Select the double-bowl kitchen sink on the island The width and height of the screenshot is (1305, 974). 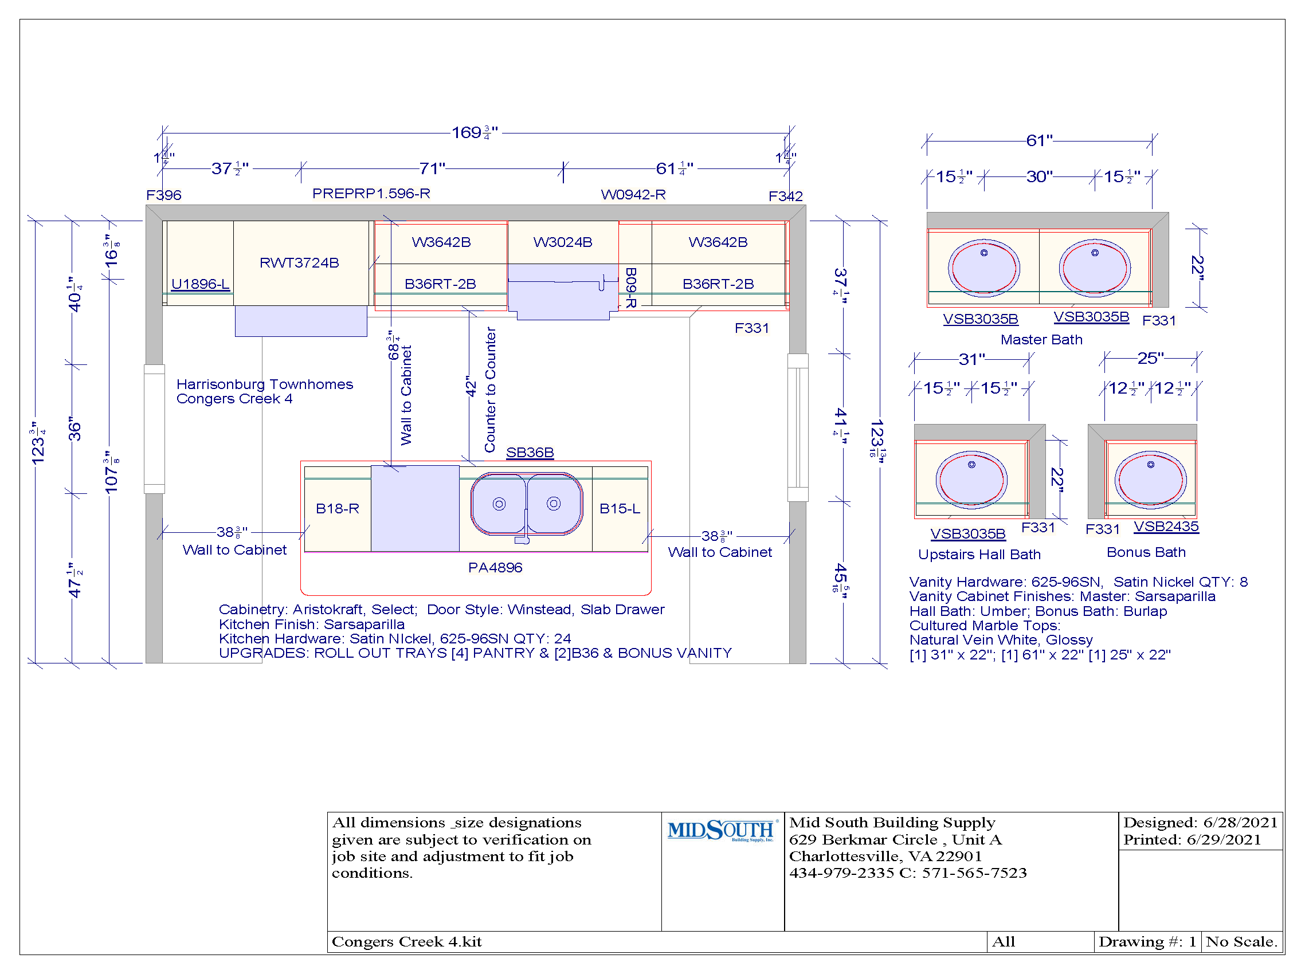[x=526, y=505]
